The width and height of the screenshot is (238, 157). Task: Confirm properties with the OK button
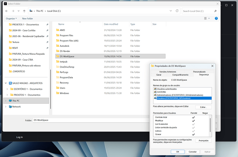click(178, 152)
